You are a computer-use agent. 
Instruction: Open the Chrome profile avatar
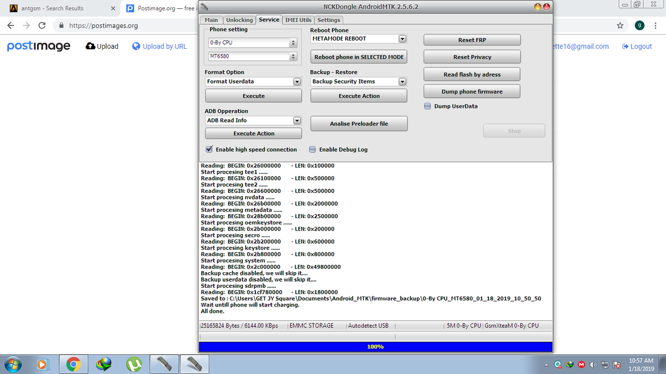point(639,25)
